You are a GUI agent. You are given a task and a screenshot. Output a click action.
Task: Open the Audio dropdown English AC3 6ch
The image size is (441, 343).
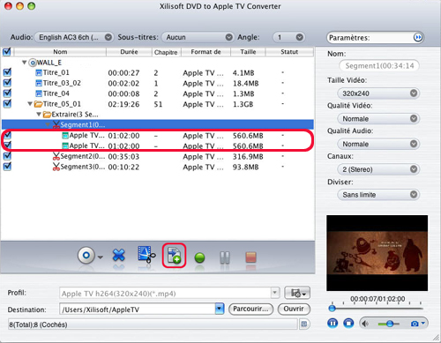(x=74, y=37)
